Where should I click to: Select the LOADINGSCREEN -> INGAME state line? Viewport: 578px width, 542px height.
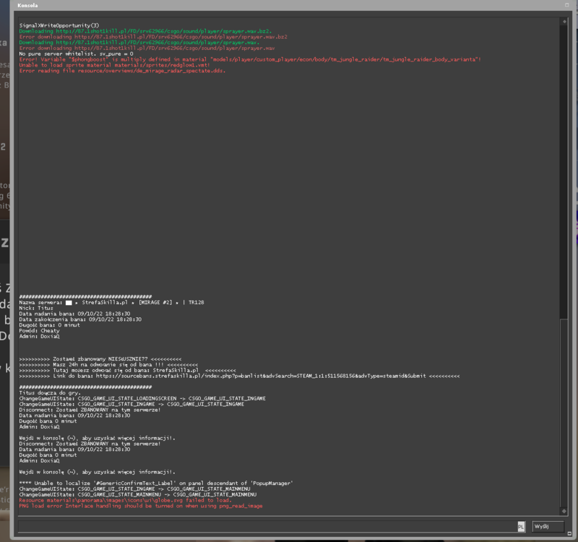[142, 399]
